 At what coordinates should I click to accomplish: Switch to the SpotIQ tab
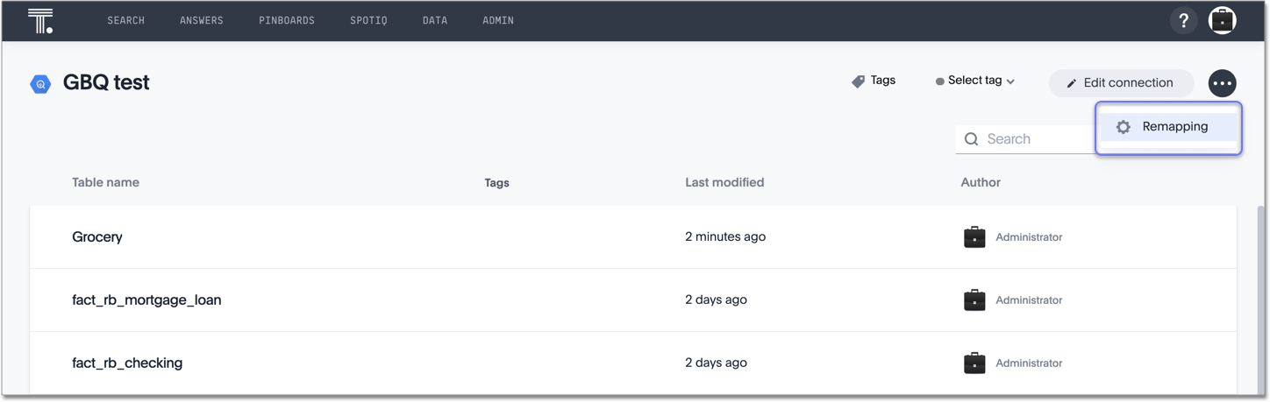point(368,20)
